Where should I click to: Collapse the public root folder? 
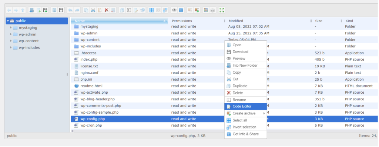pos(8,21)
